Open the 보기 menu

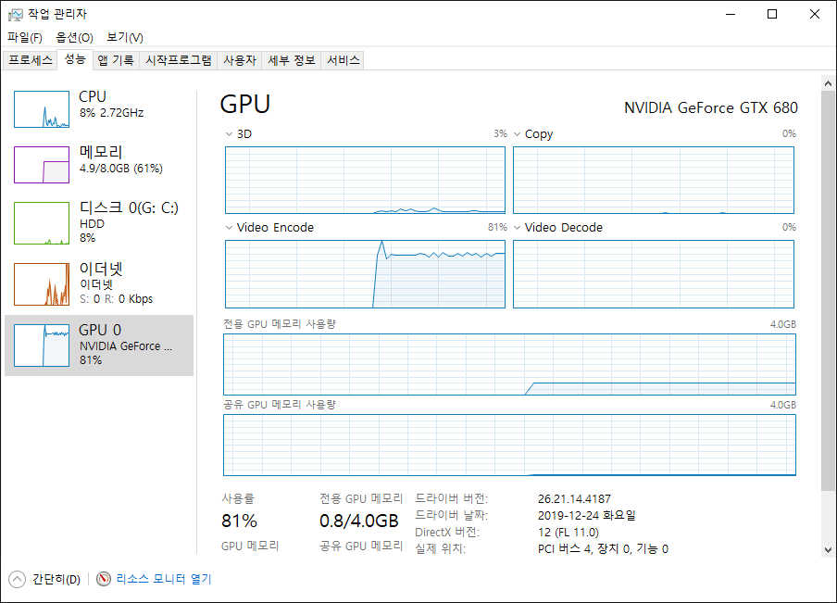[x=122, y=38]
